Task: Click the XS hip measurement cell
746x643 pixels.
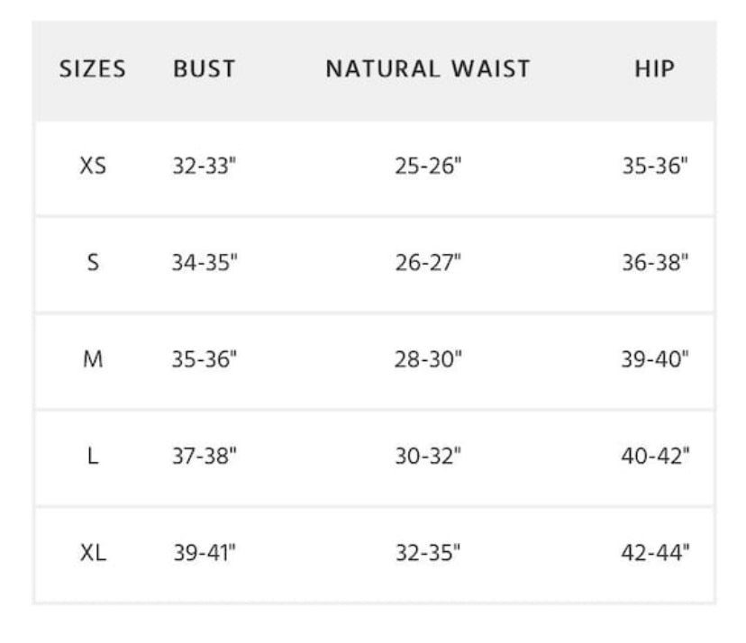Action: click(655, 167)
